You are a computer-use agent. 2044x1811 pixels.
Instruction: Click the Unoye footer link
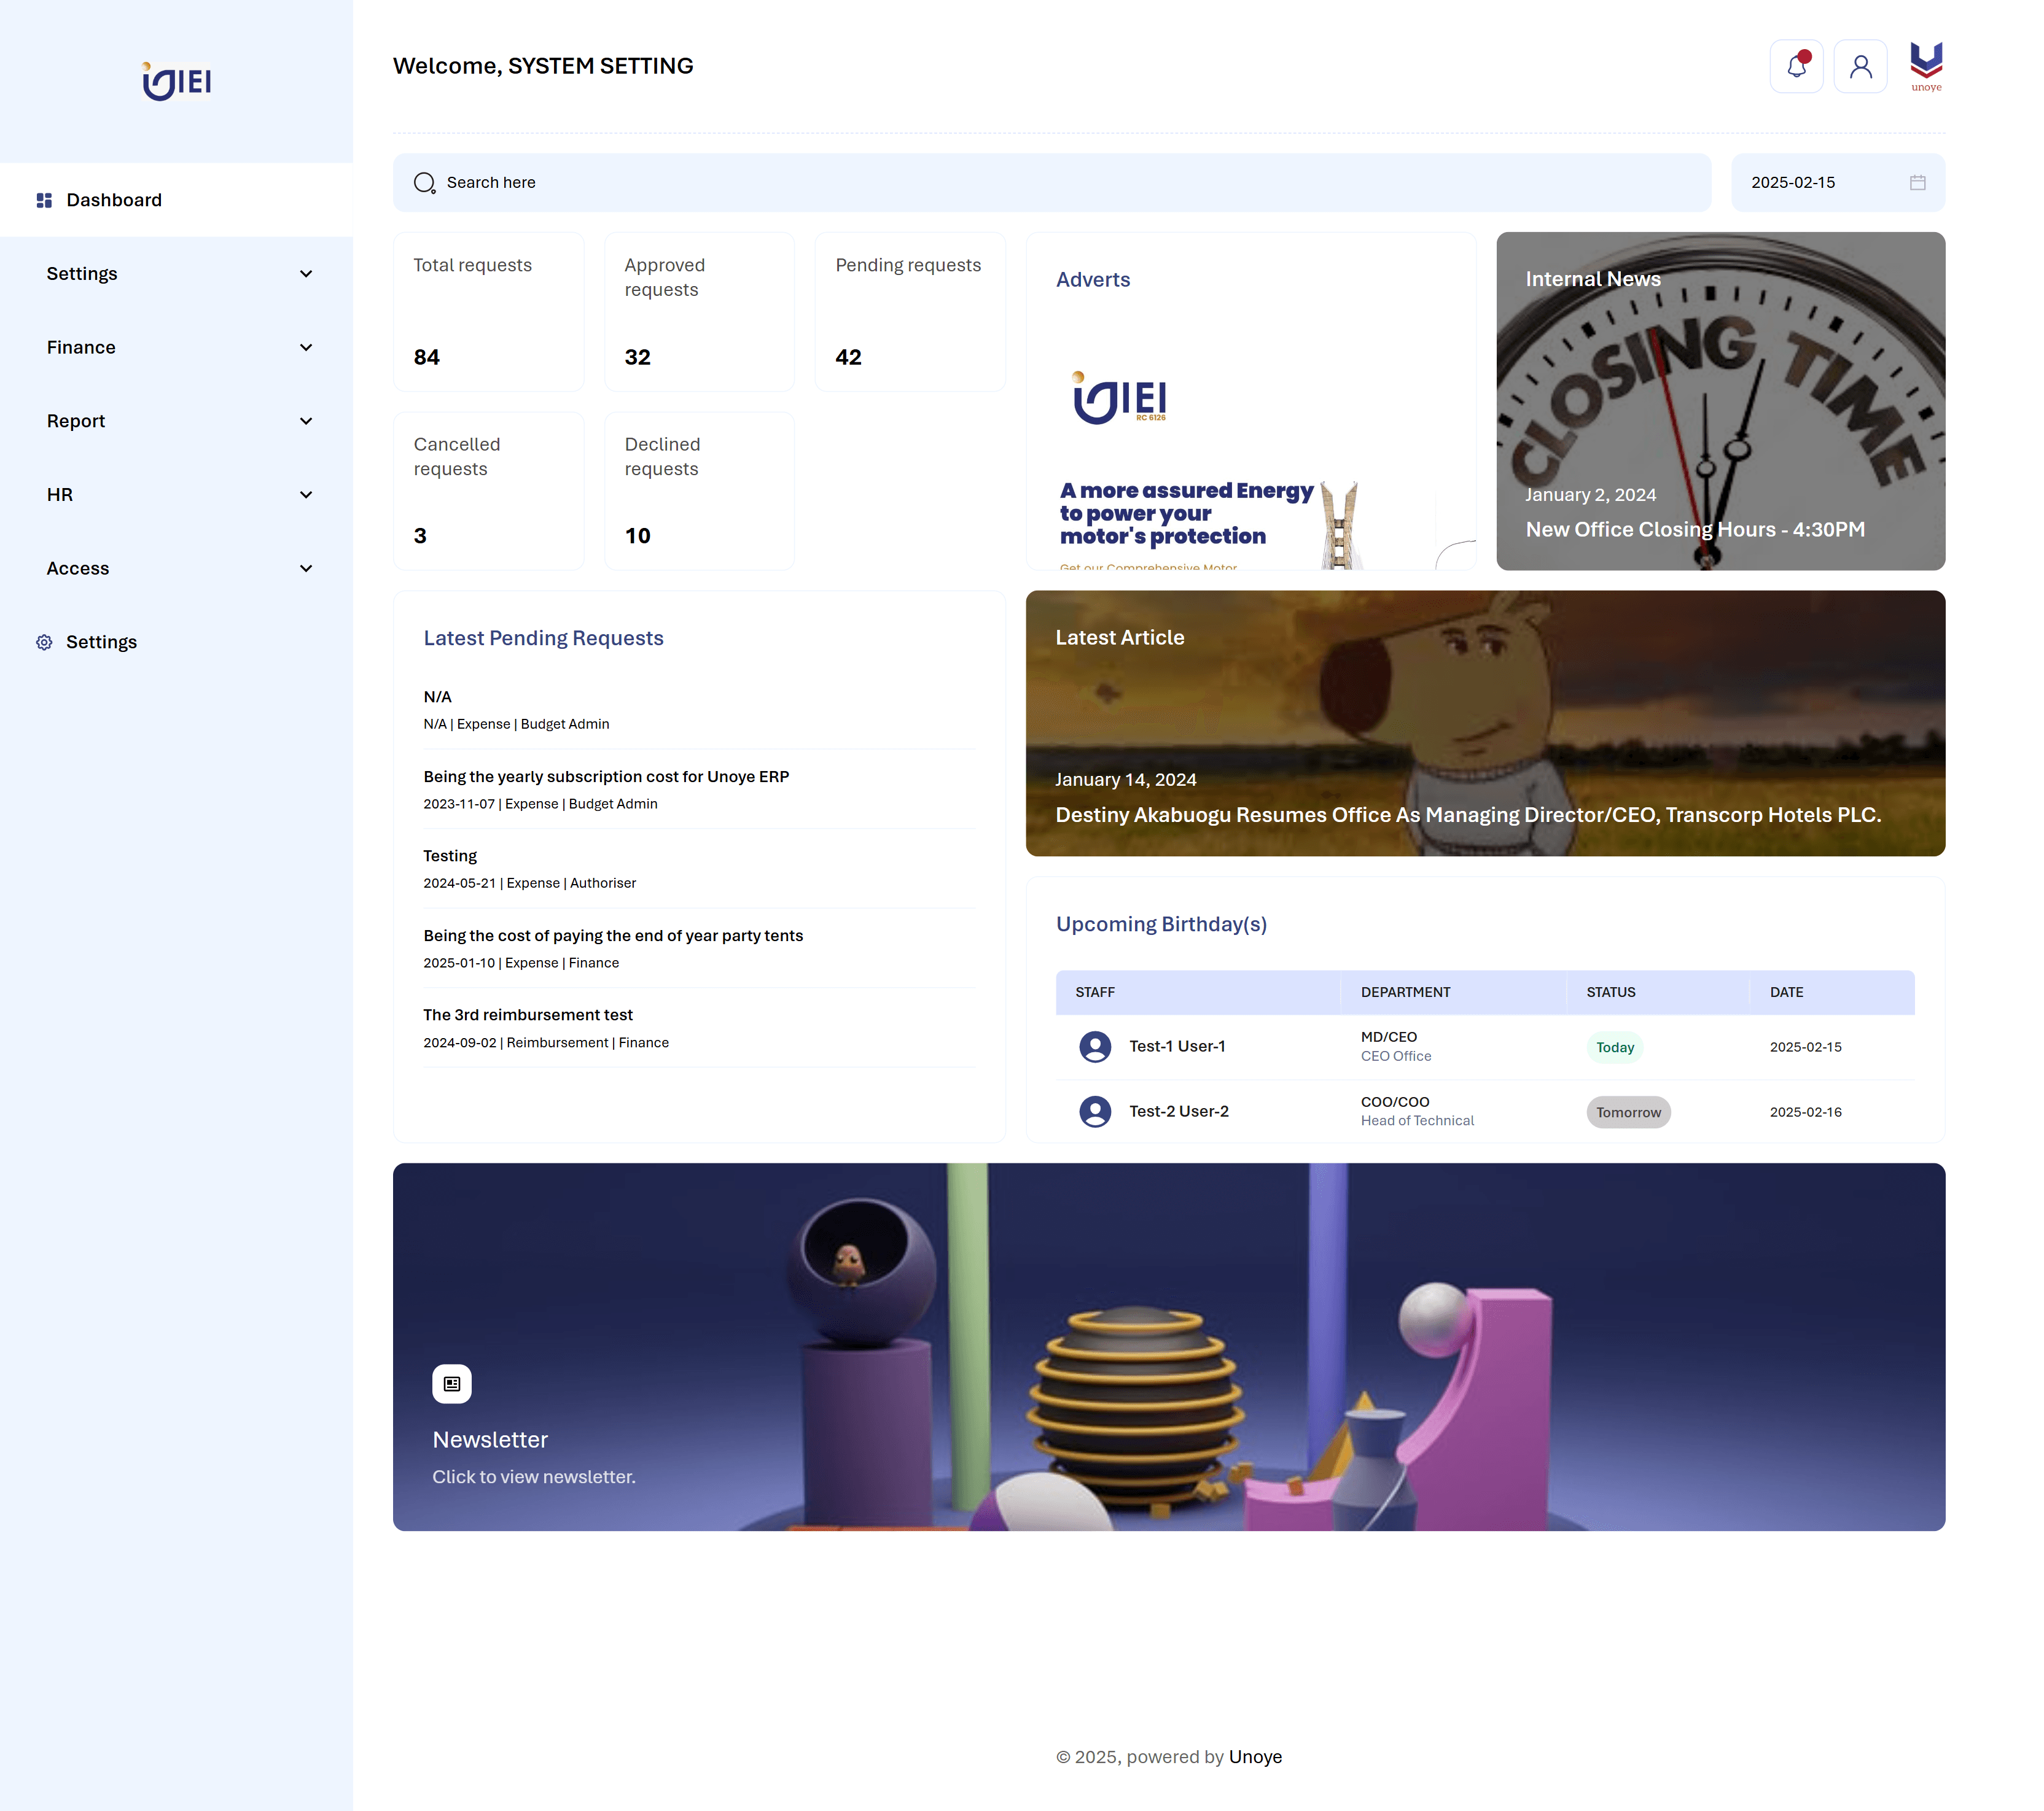[x=1255, y=1757]
